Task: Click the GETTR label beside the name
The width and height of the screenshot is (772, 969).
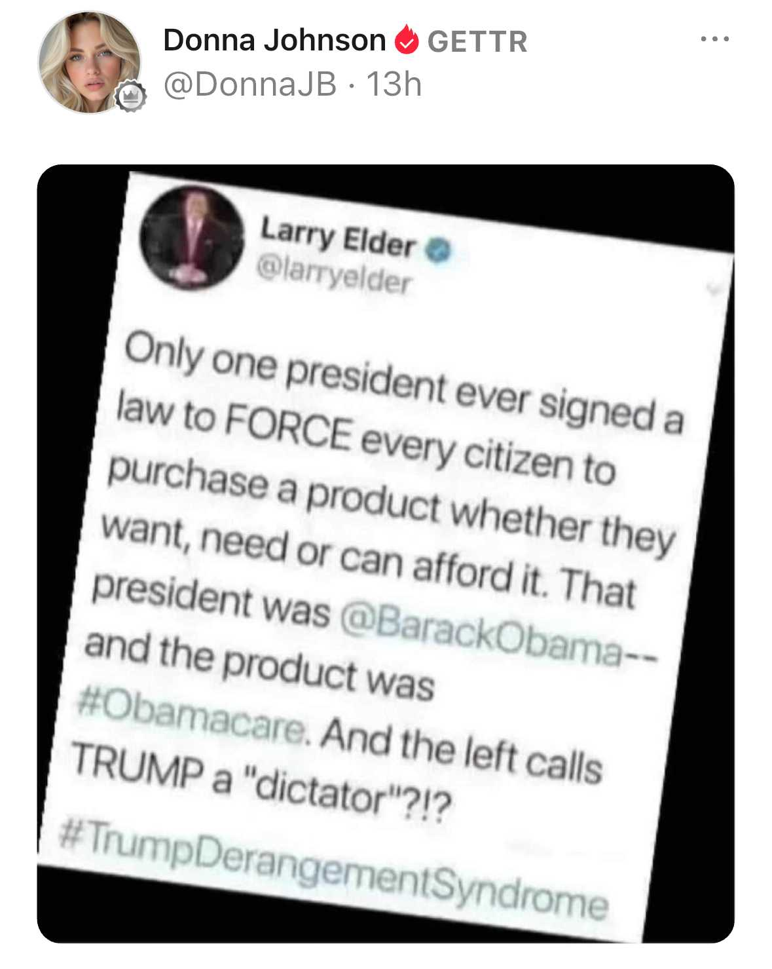Action: coord(477,41)
